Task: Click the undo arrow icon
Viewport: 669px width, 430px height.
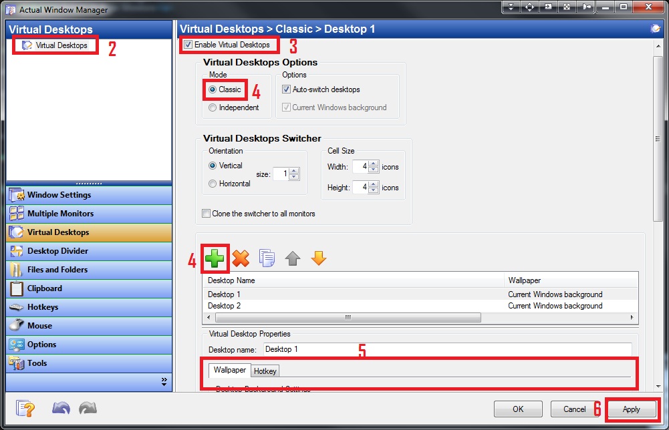Action: [61, 408]
